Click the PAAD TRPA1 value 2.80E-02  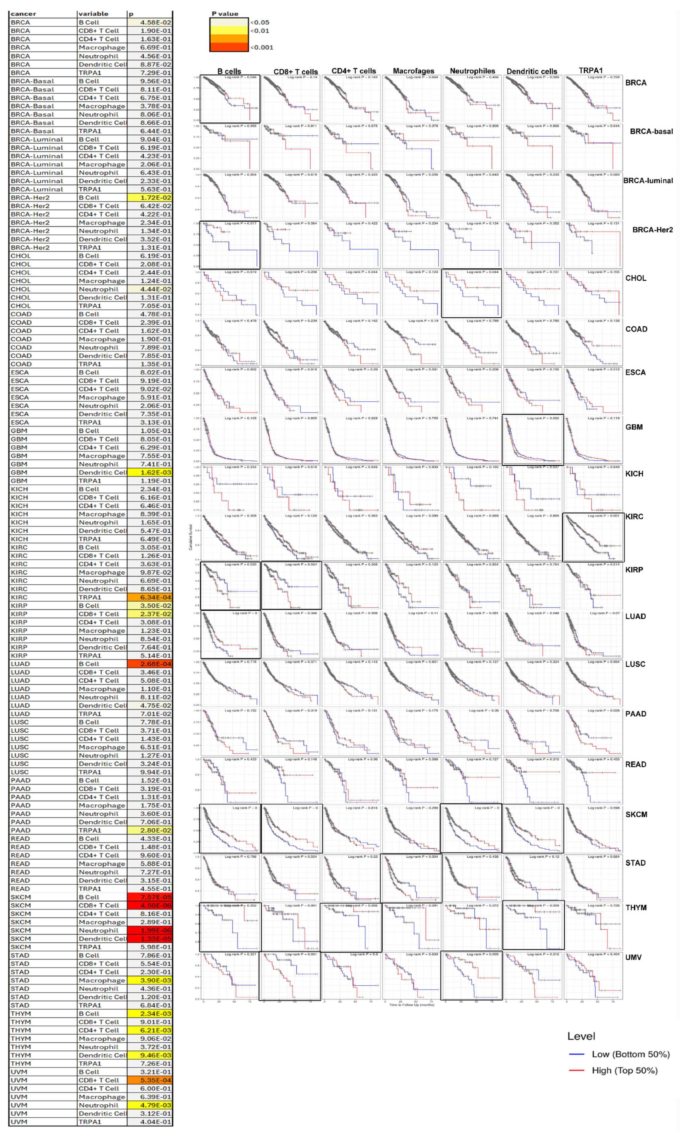pyautogui.click(x=150, y=831)
